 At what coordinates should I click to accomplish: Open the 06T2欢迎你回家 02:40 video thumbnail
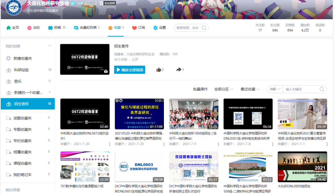click(85, 114)
